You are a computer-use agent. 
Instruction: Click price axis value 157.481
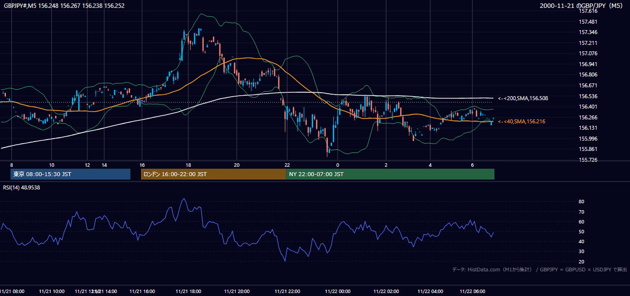point(589,22)
